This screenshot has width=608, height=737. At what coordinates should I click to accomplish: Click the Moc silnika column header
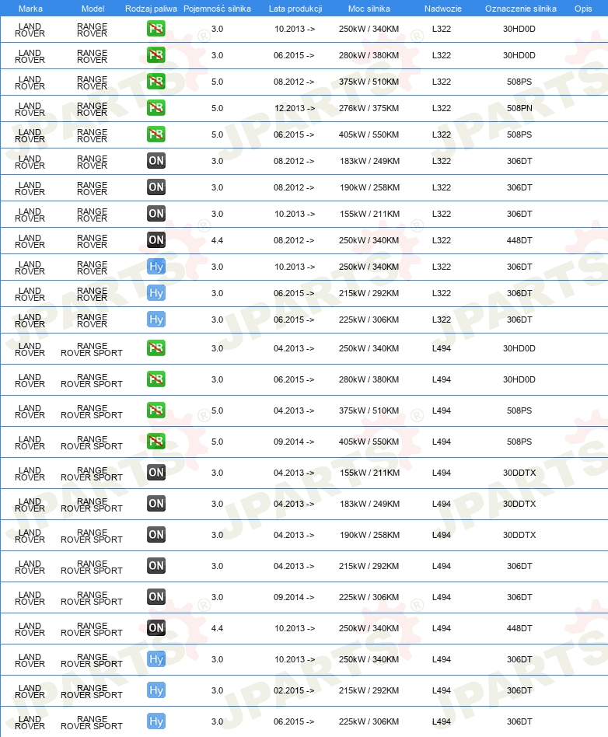coord(369,9)
